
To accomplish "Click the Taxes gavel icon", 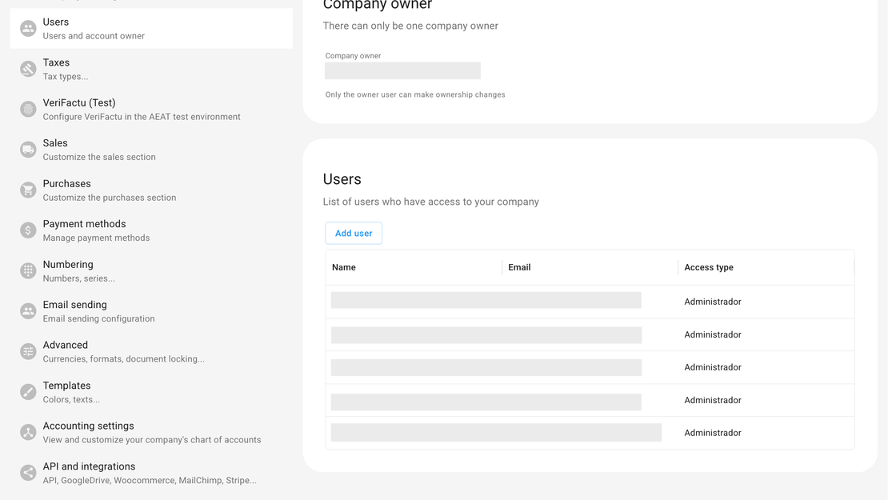I will pos(28,69).
